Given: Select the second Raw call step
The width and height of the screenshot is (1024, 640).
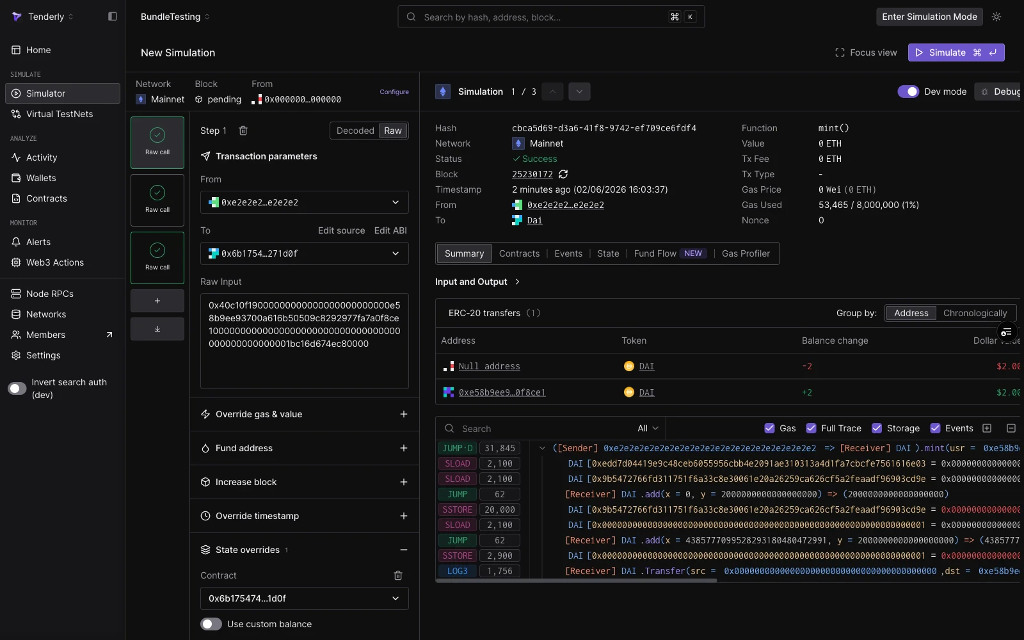Looking at the screenshot, I should pyautogui.click(x=157, y=200).
